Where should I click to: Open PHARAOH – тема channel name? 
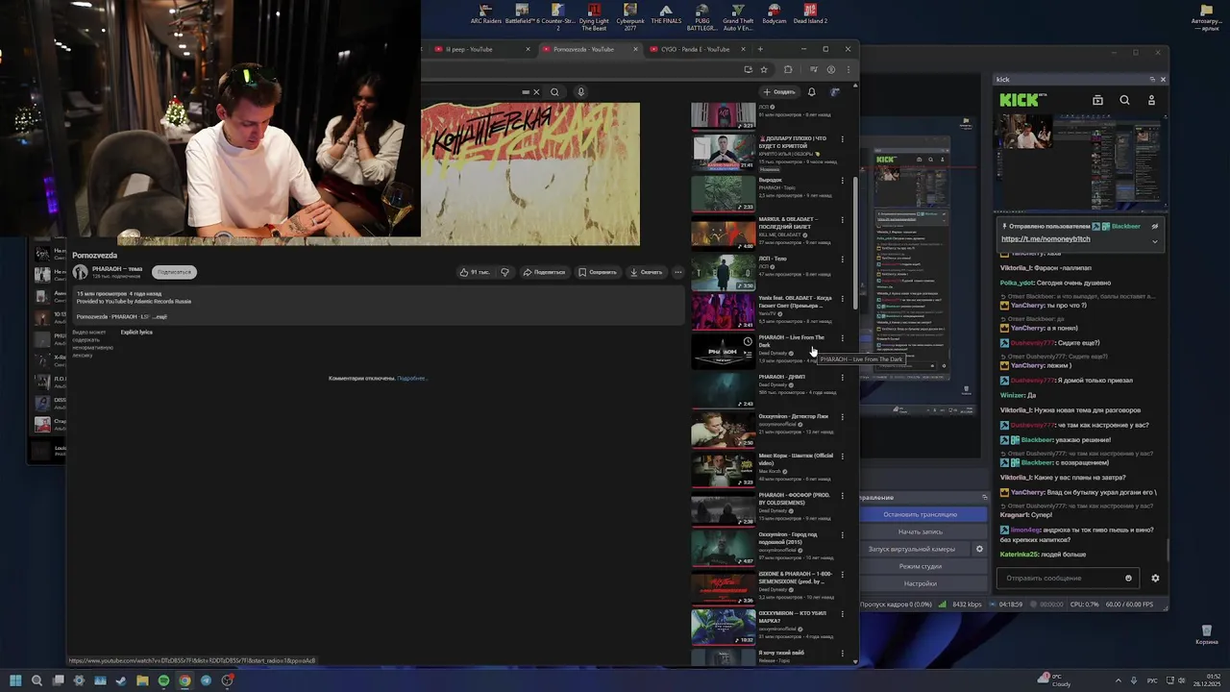coord(117,268)
